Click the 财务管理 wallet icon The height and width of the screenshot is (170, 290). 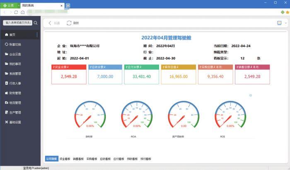click(x=7, y=93)
